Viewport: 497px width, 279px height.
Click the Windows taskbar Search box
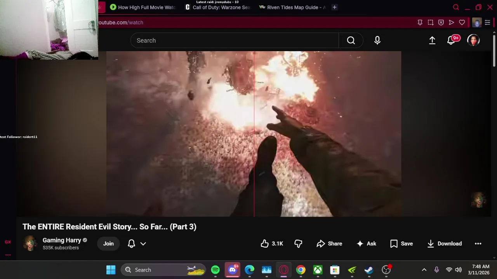point(163,270)
